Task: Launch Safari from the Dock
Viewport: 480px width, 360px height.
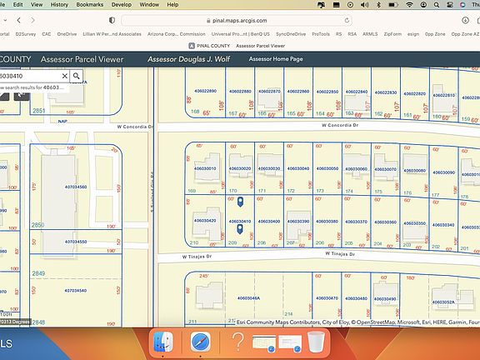Action: (x=200, y=342)
